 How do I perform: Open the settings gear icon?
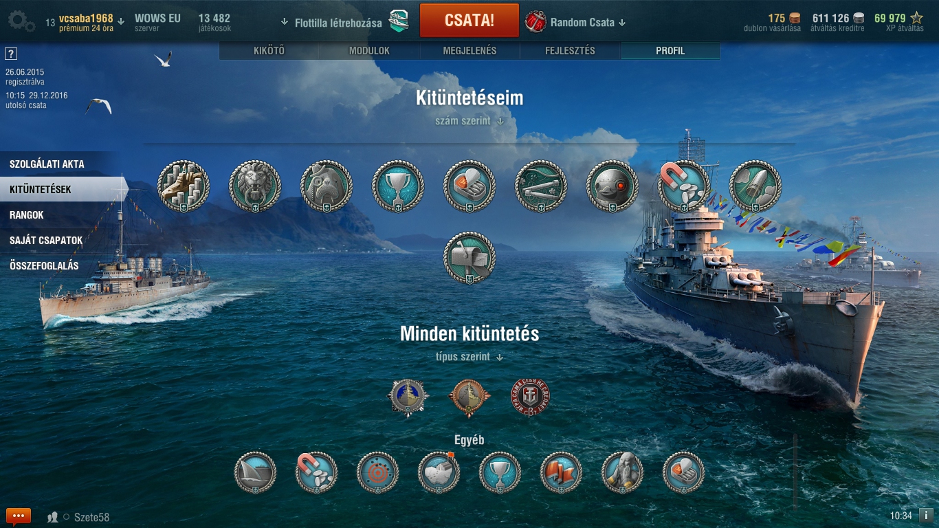(21, 21)
